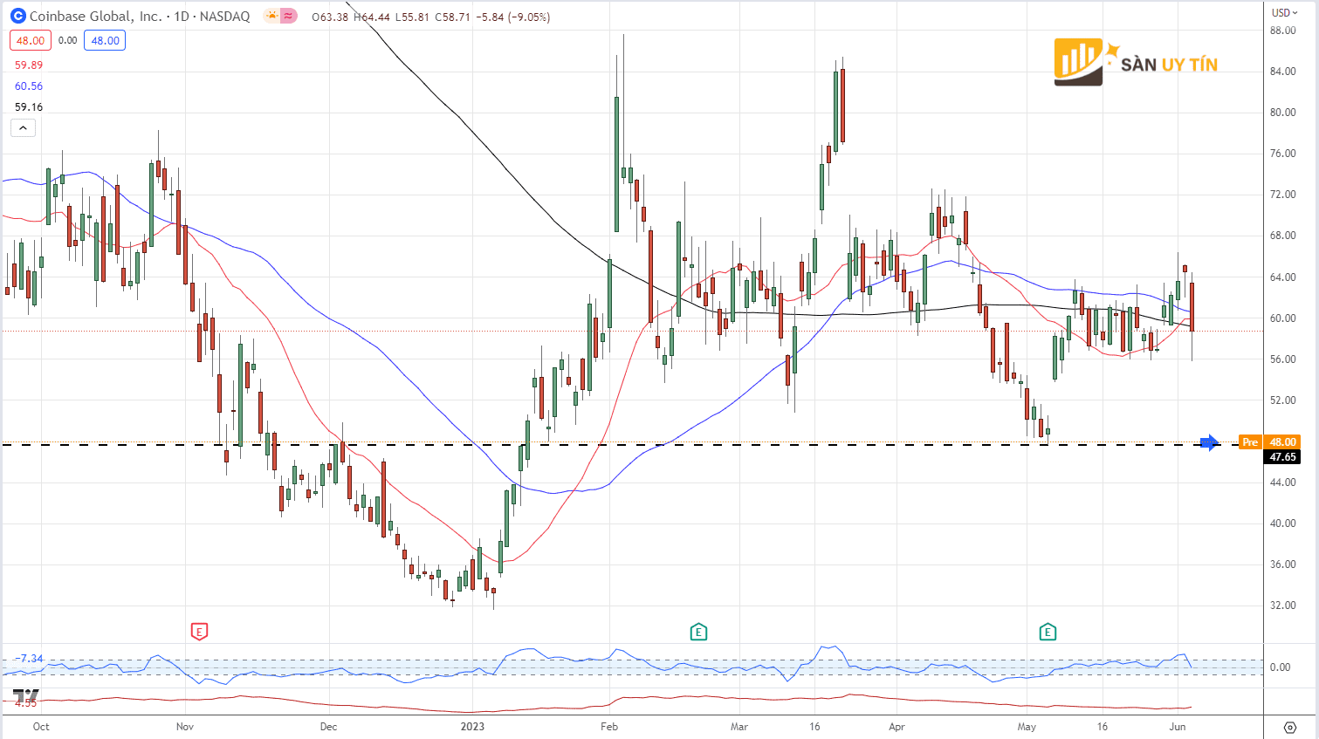This screenshot has height=739, width=1319.
Task: Click the 88.00 price axis label
Action: pyautogui.click(x=1282, y=31)
